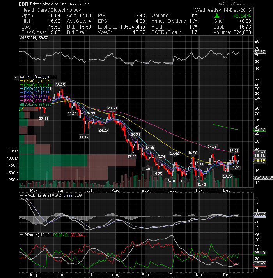
Task: Click the 23.13 EMA200 axis tag
Action: (259, 130)
